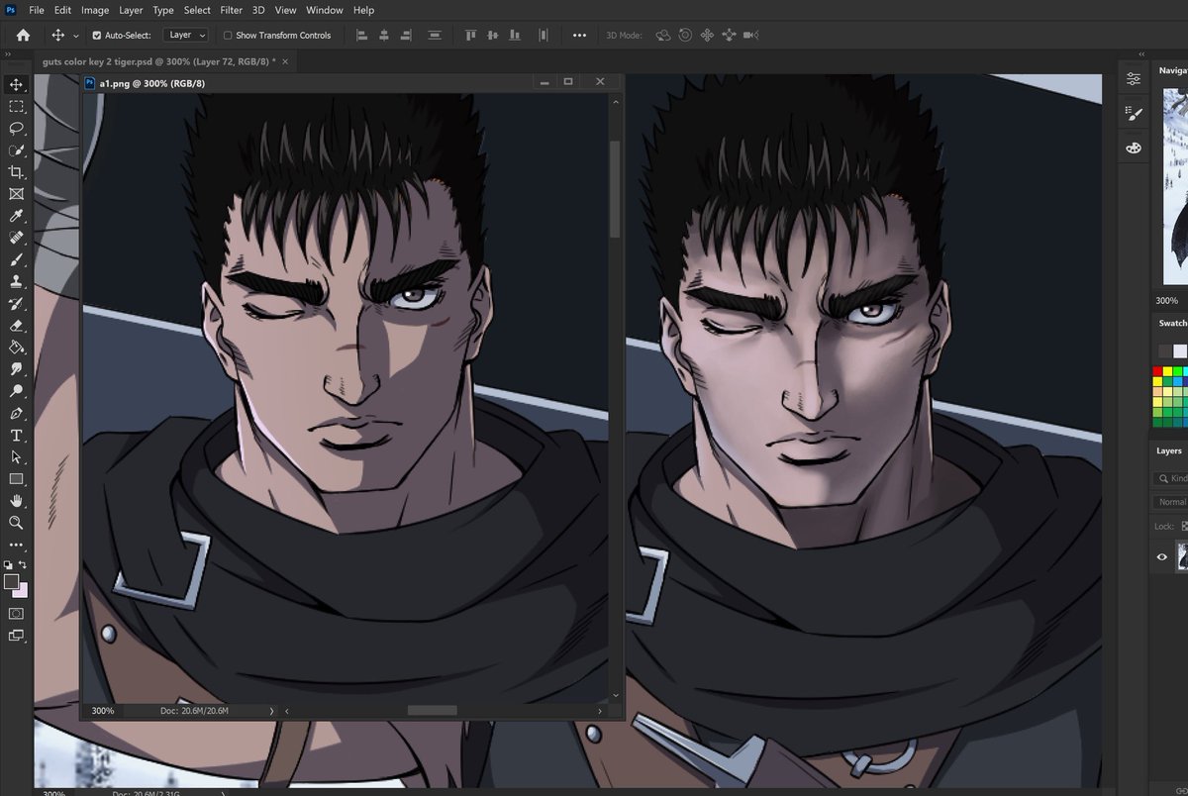The image size is (1188, 796).
Task: Open the Edit Toolbar three-dots button
Action: (x=16, y=545)
